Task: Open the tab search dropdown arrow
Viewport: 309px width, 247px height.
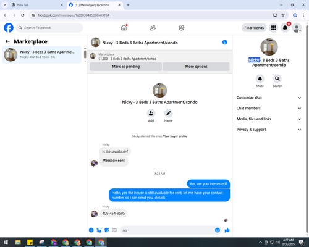Action: click(x=5, y=5)
